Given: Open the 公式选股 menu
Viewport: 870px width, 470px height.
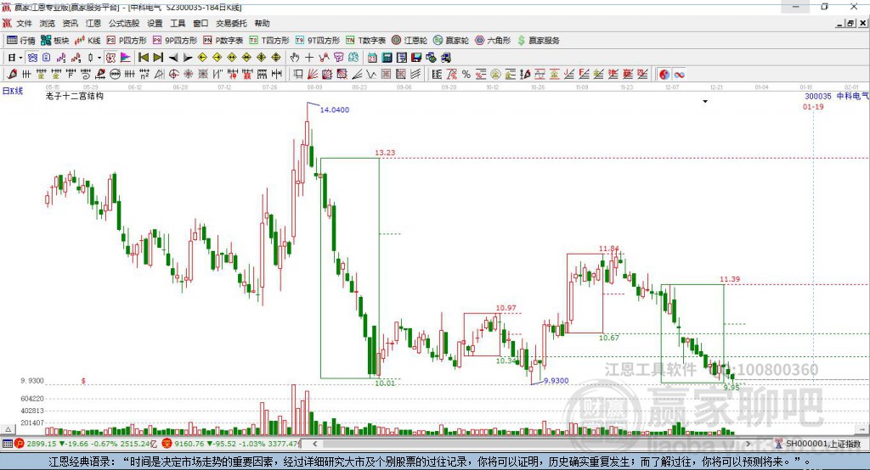Looking at the screenshot, I should (x=124, y=23).
